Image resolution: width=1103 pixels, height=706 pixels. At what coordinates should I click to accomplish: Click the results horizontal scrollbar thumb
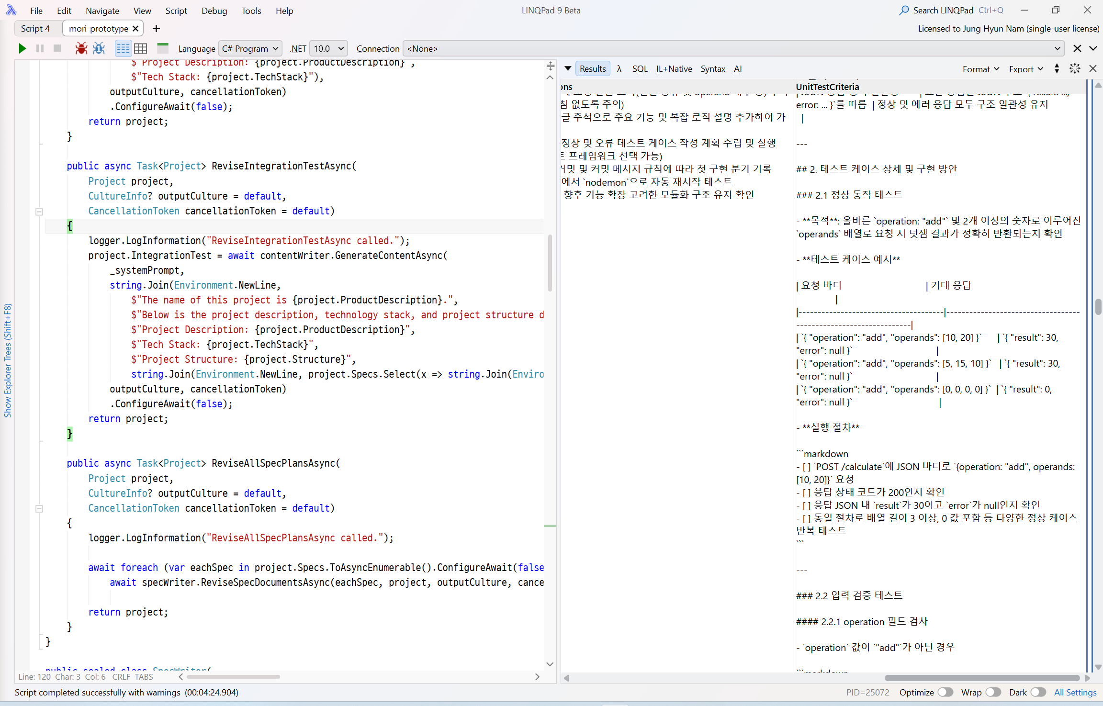point(982,678)
